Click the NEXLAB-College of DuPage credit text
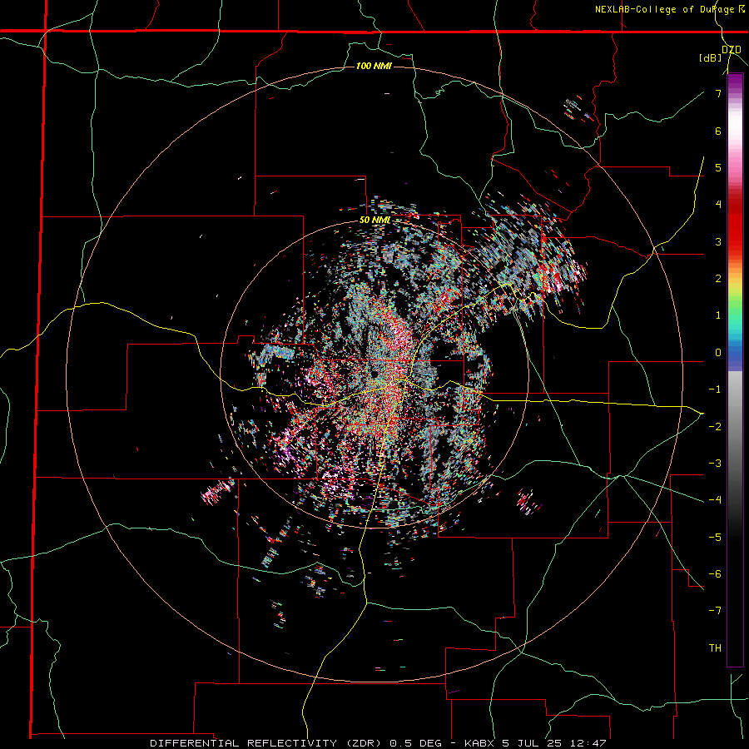The width and height of the screenshot is (749, 749). tap(664, 9)
